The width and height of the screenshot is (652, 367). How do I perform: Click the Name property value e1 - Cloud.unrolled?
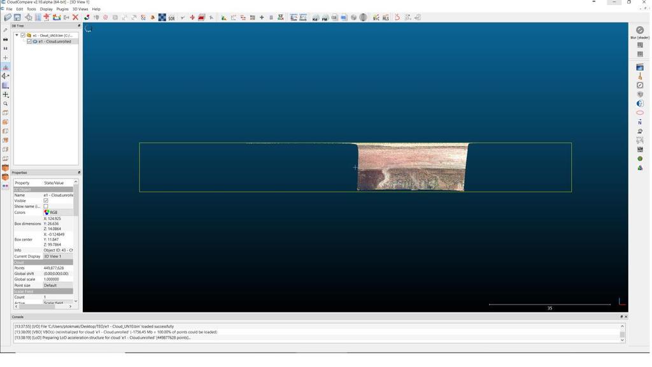58,195
